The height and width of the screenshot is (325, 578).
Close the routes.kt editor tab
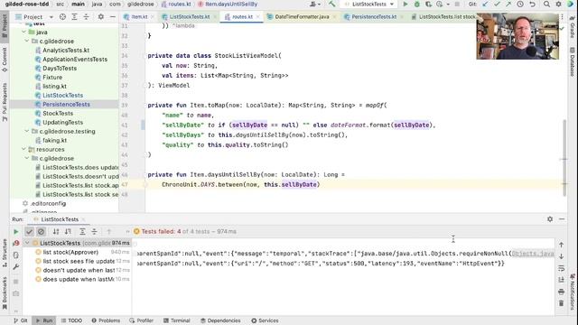pyautogui.click(x=257, y=17)
